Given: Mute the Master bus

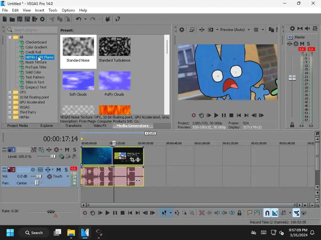Looking at the screenshot, I should pyautogui.click(x=302, y=44).
